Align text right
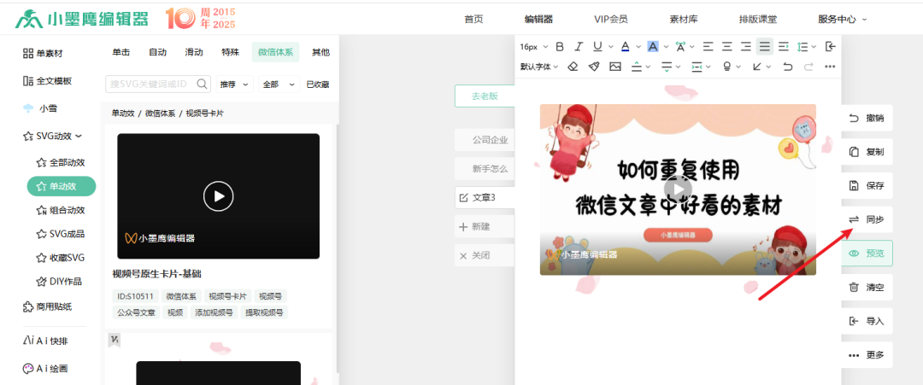 [x=746, y=46]
